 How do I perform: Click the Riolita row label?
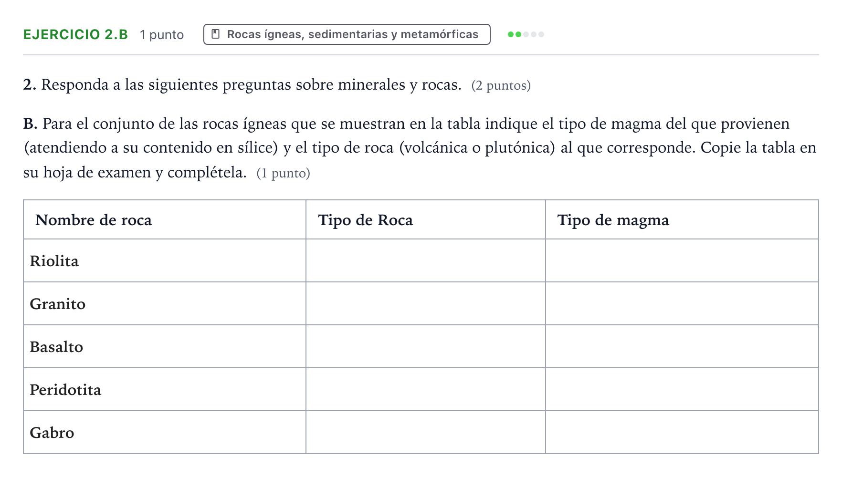(54, 261)
